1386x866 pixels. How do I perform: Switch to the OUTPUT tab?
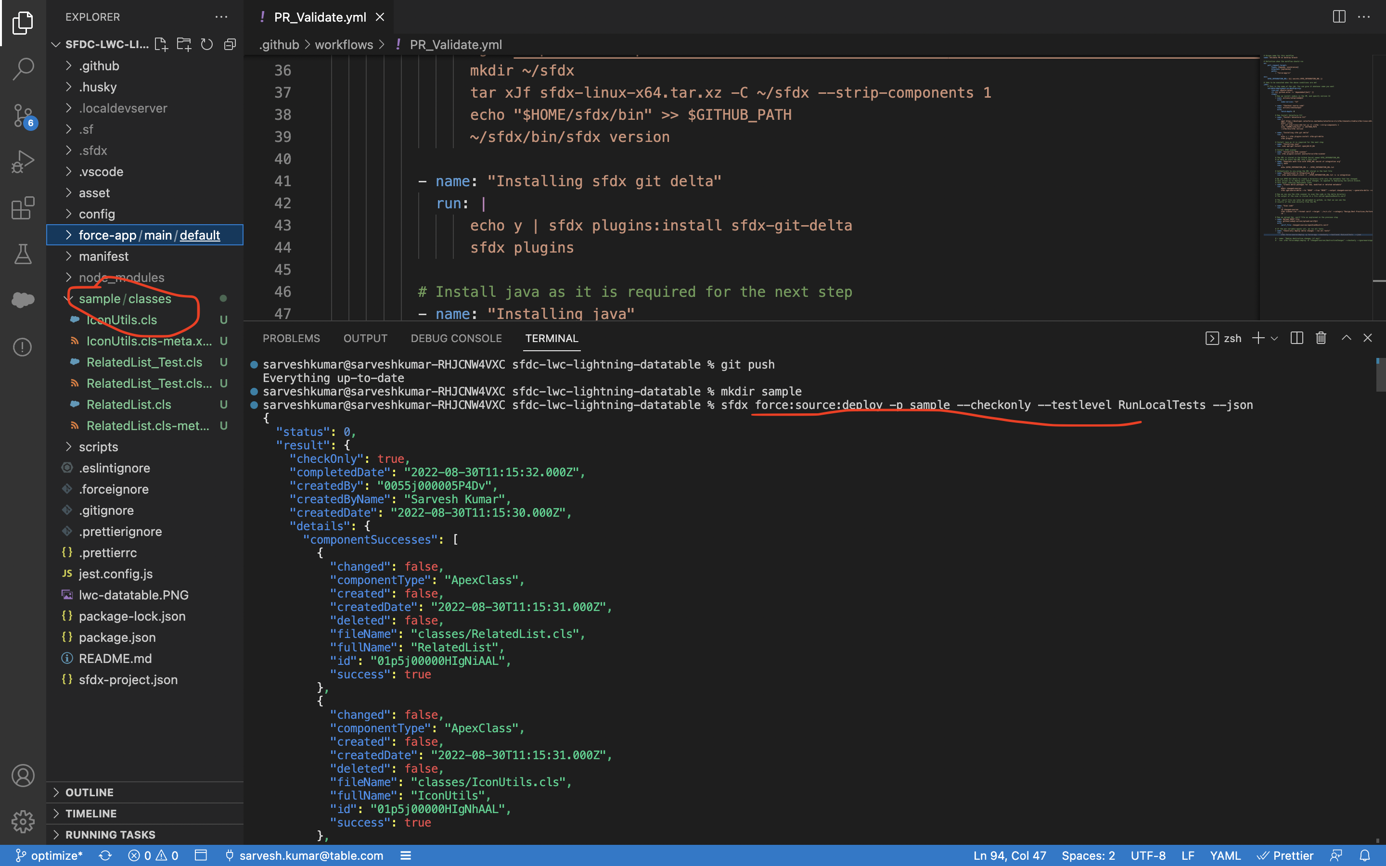click(365, 338)
